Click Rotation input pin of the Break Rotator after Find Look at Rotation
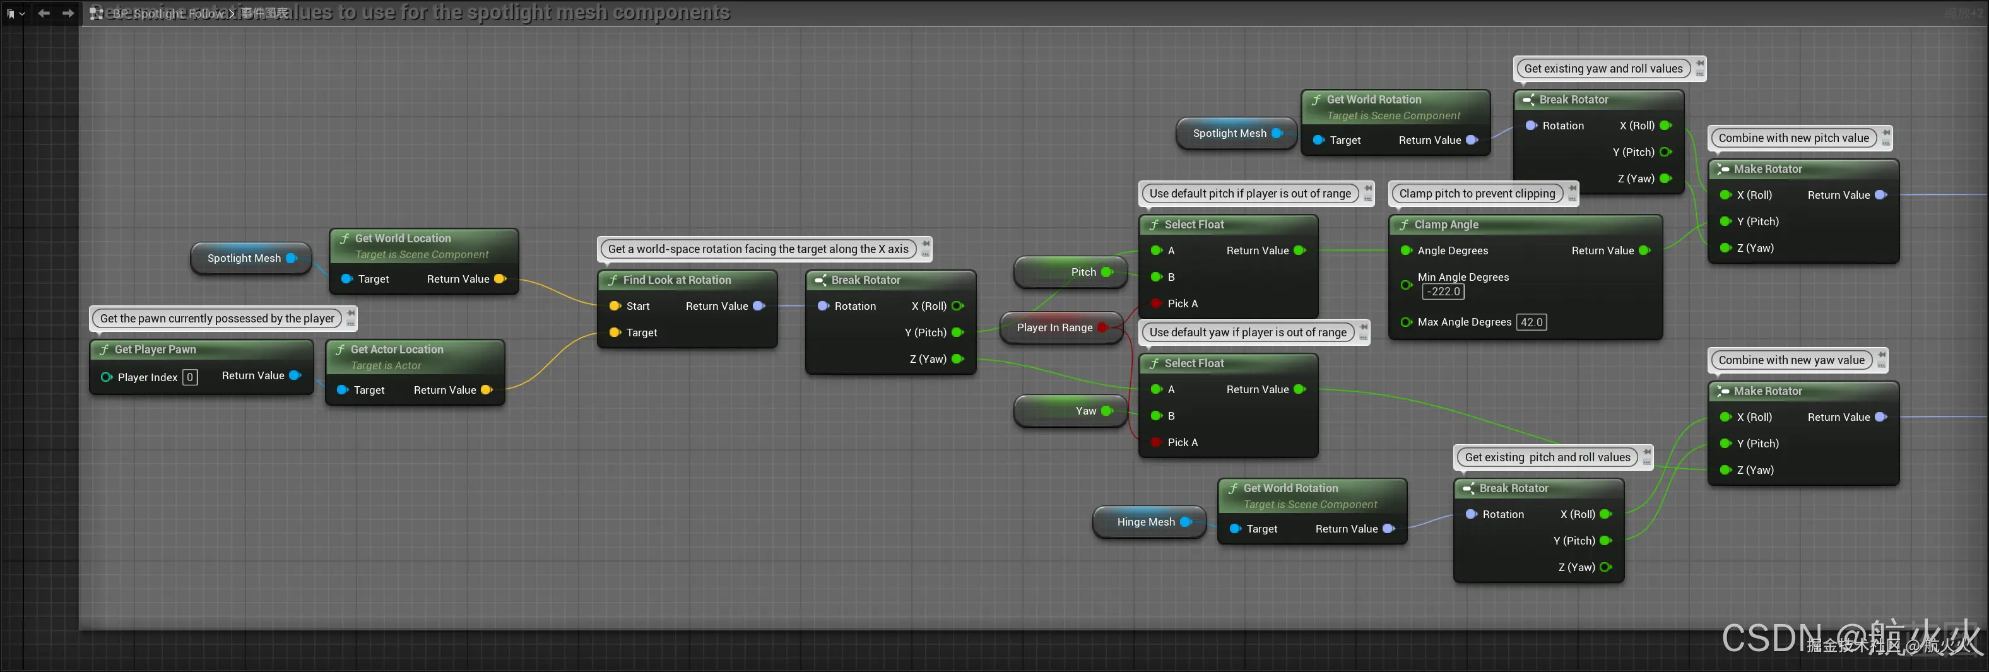The width and height of the screenshot is (1989, 672). pos(823,307)
